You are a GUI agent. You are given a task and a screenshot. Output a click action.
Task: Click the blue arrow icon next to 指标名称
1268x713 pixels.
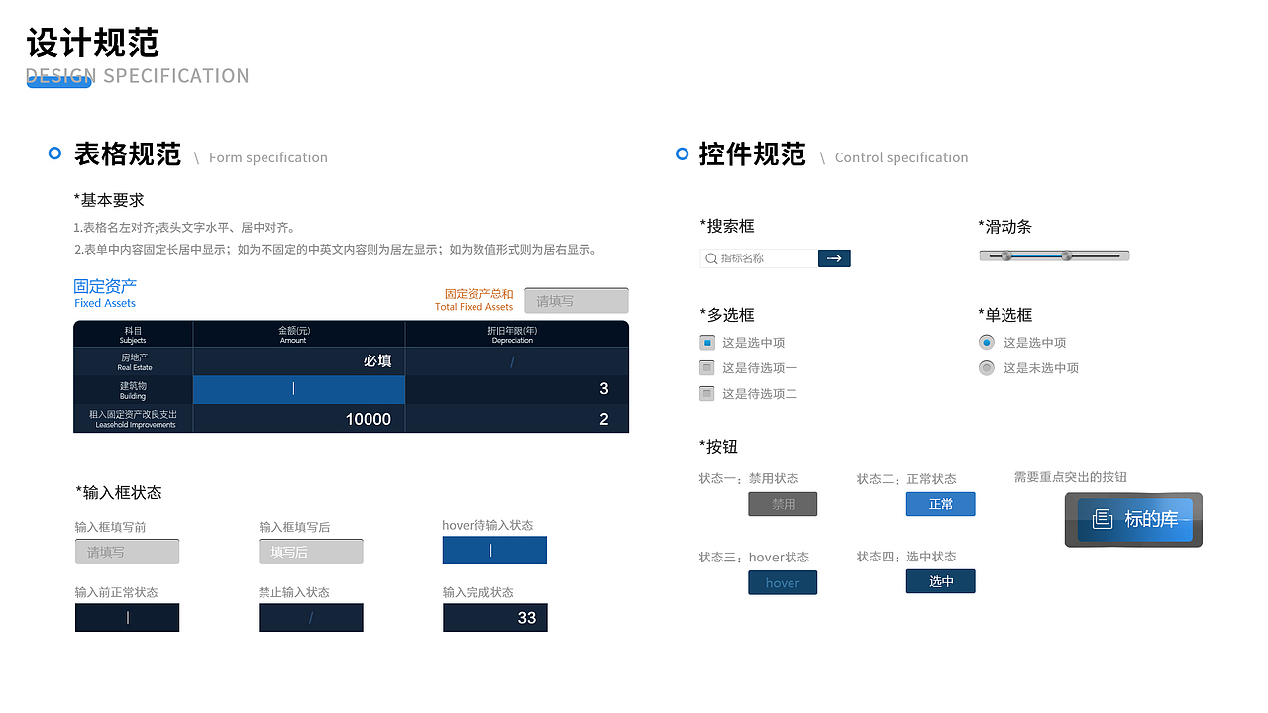834,258
